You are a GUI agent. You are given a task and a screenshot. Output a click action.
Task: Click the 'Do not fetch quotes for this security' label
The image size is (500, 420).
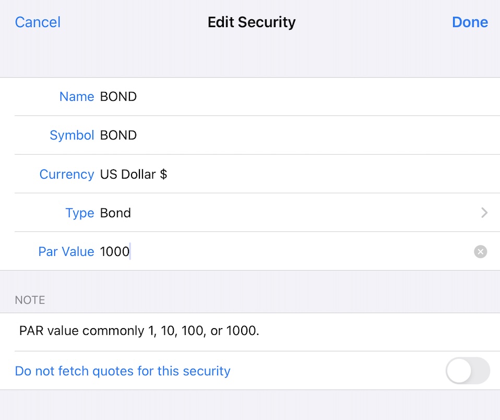point(123,371)
